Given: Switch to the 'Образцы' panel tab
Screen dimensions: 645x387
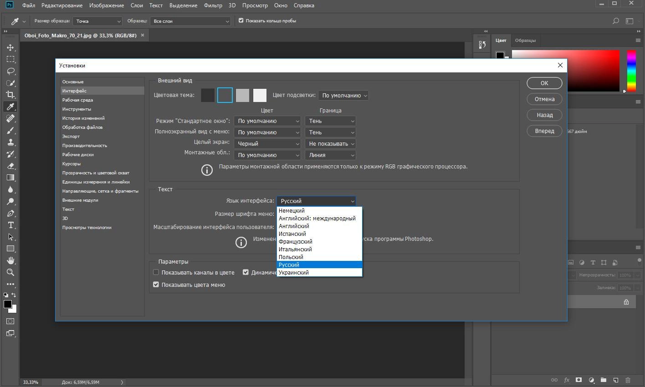Looking at the screenshot, I should click(525, 40).
